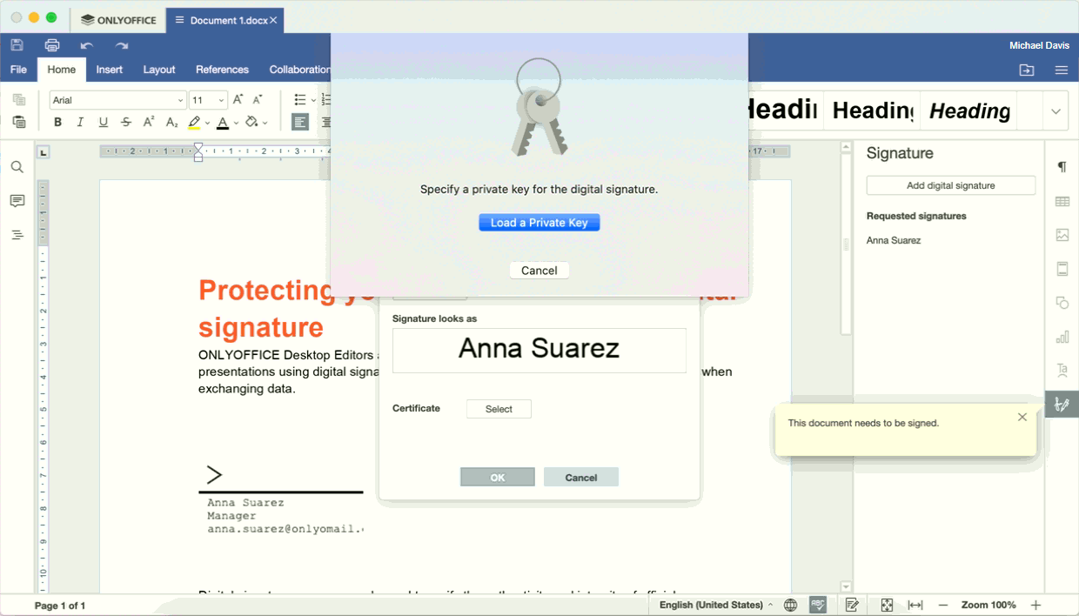Click the font color swatch
1079x616 pixels.
coord(224,122)
